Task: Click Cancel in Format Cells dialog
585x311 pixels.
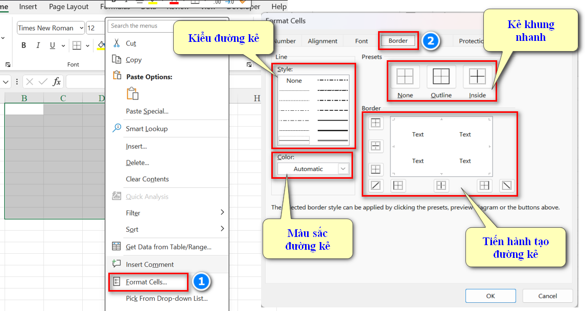Action: pos(547,296)
